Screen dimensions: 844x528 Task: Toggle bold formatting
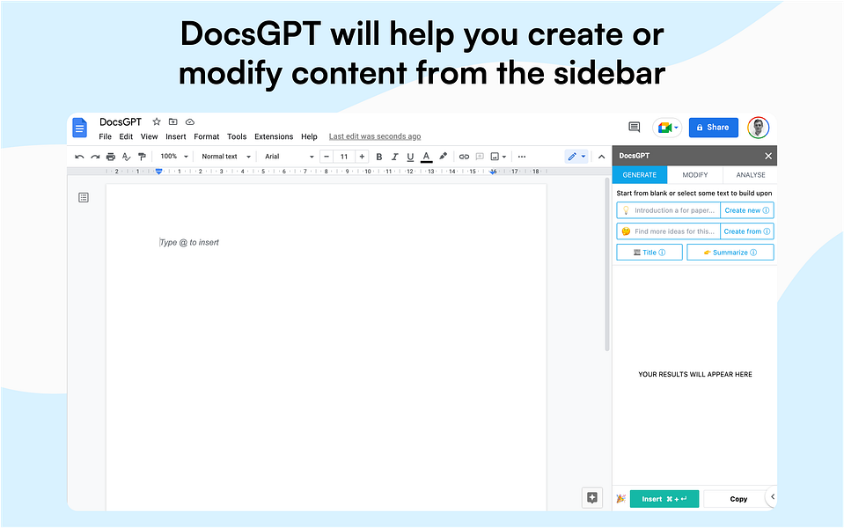379,157
